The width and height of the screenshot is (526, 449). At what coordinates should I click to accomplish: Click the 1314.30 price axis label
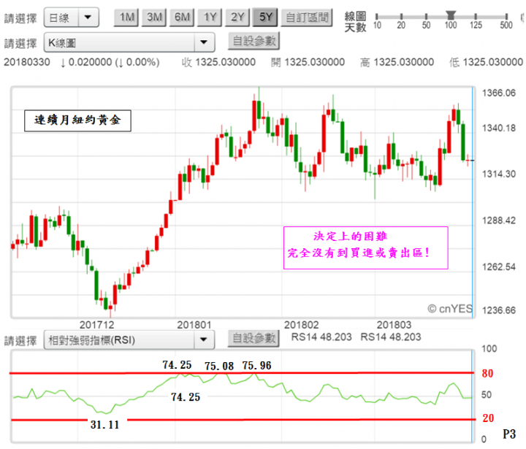(498, 174)
